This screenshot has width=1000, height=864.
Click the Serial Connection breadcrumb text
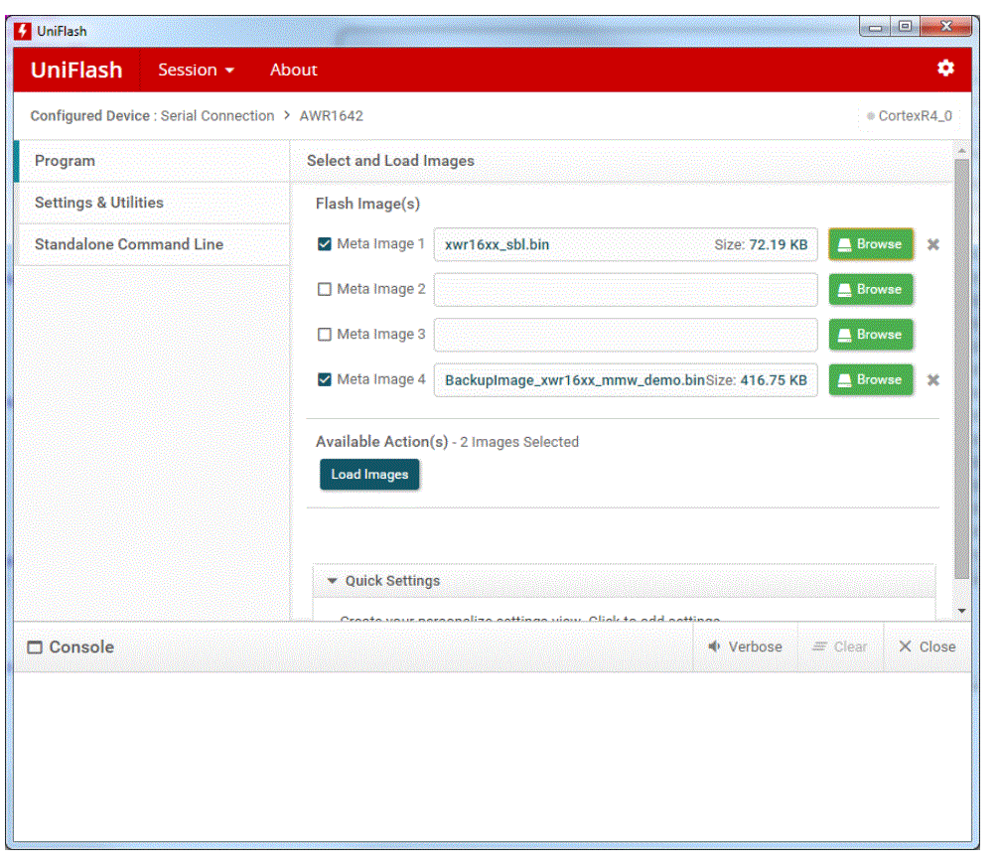coord(216,116)
